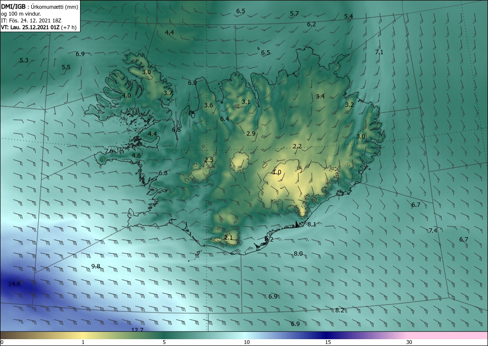The image size is (488, 346).
Task: Click the 4.0 value in the Westfjords
Action: click(x=127, y=96)
